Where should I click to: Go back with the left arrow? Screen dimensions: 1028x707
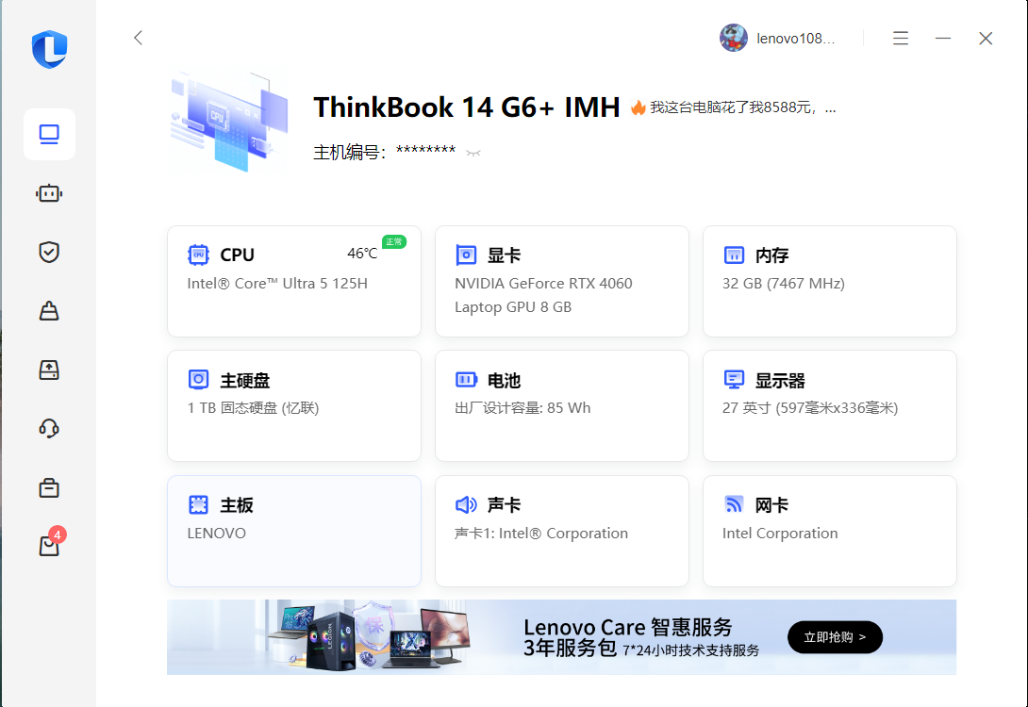pos(138,38)
